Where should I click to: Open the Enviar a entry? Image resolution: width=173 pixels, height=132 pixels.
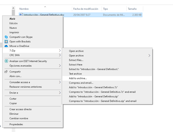pyautogui.click(x=33, y=93)
